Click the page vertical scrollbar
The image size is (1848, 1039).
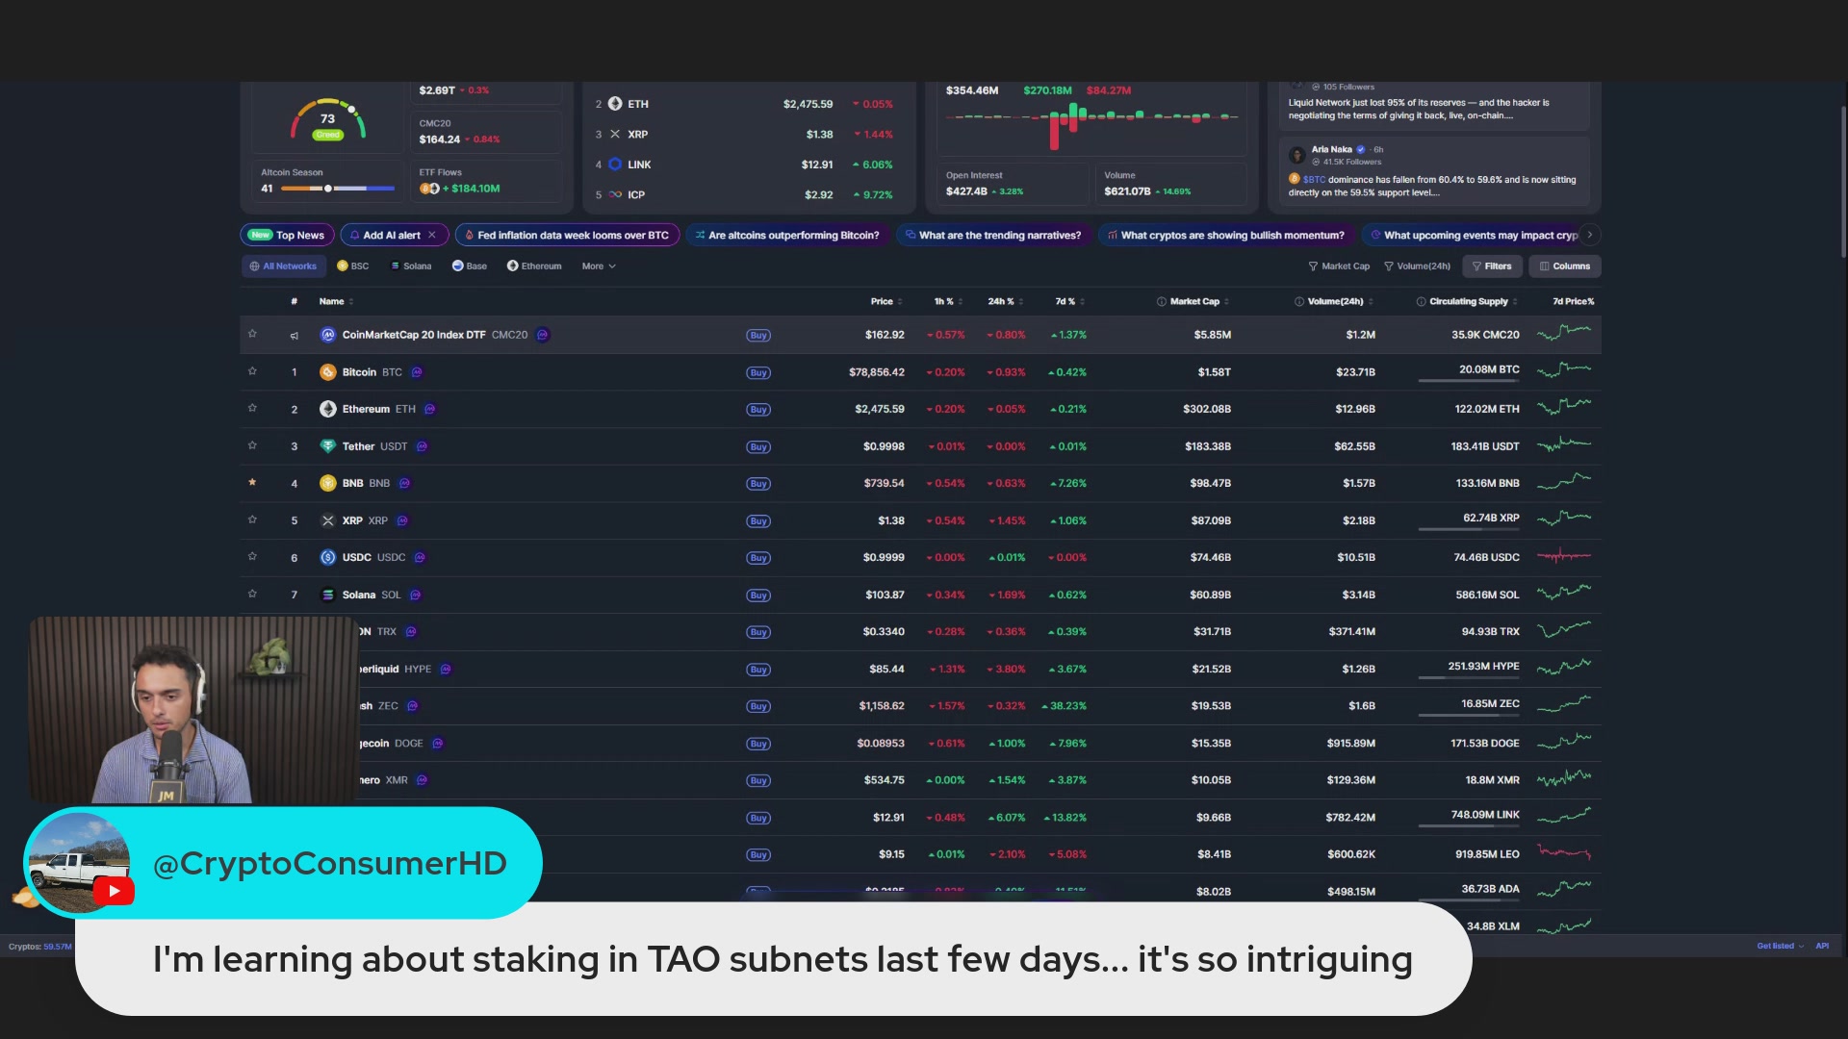[1843, 183]
